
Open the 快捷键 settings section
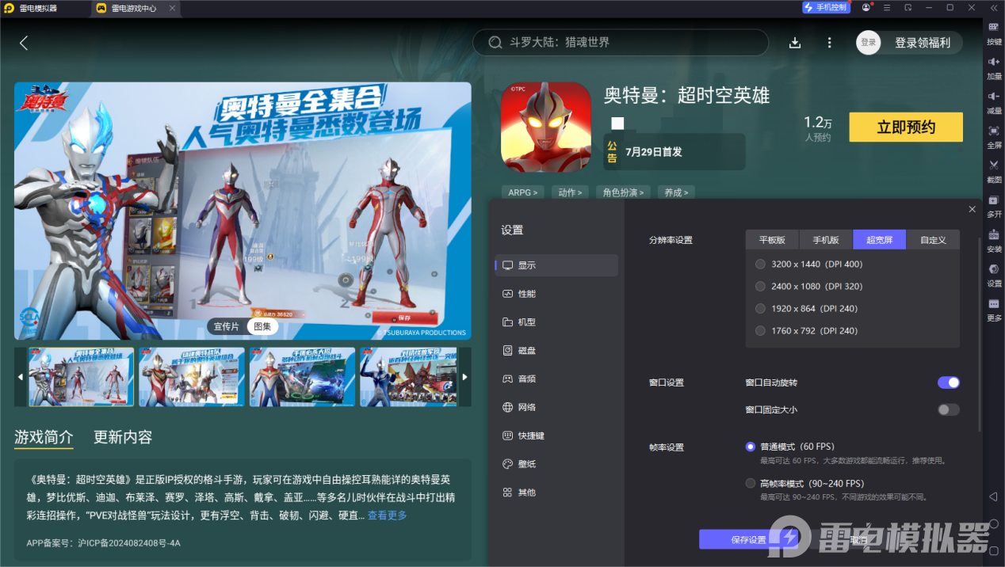pyautogui.click(x=556, y=436)
